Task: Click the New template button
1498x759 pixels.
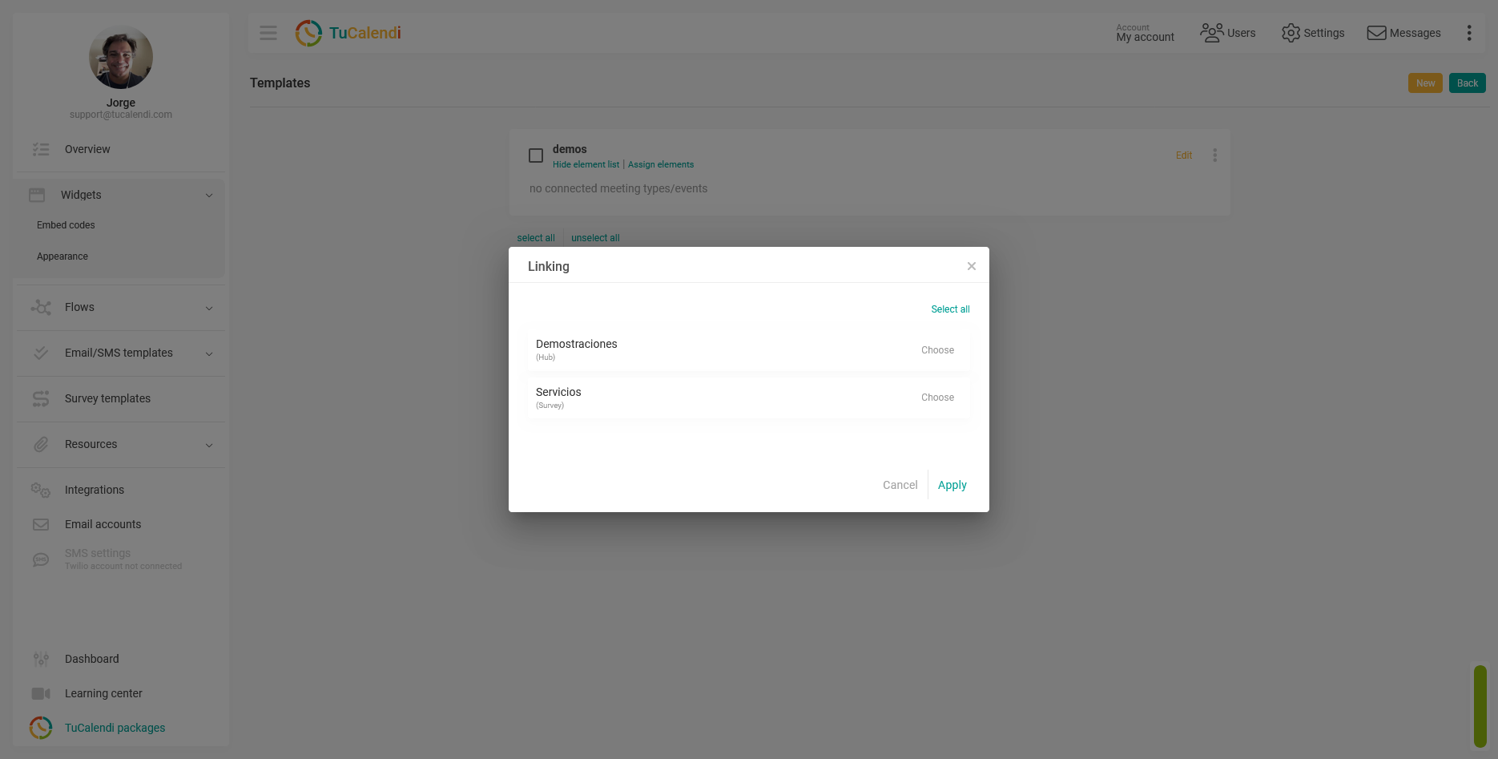Action: point(1425,83)
